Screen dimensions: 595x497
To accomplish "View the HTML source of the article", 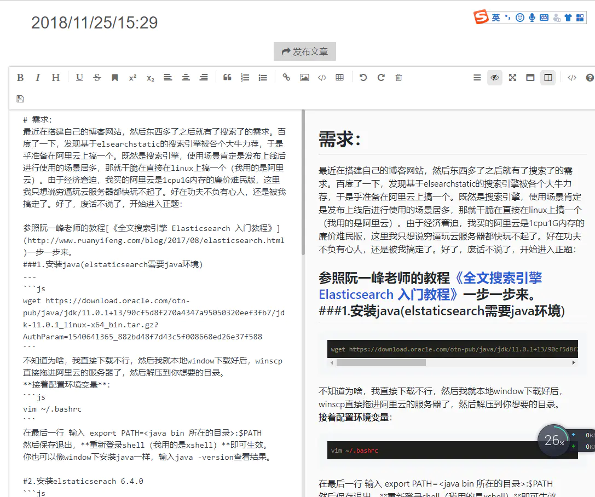I will [x=572, y=78].
